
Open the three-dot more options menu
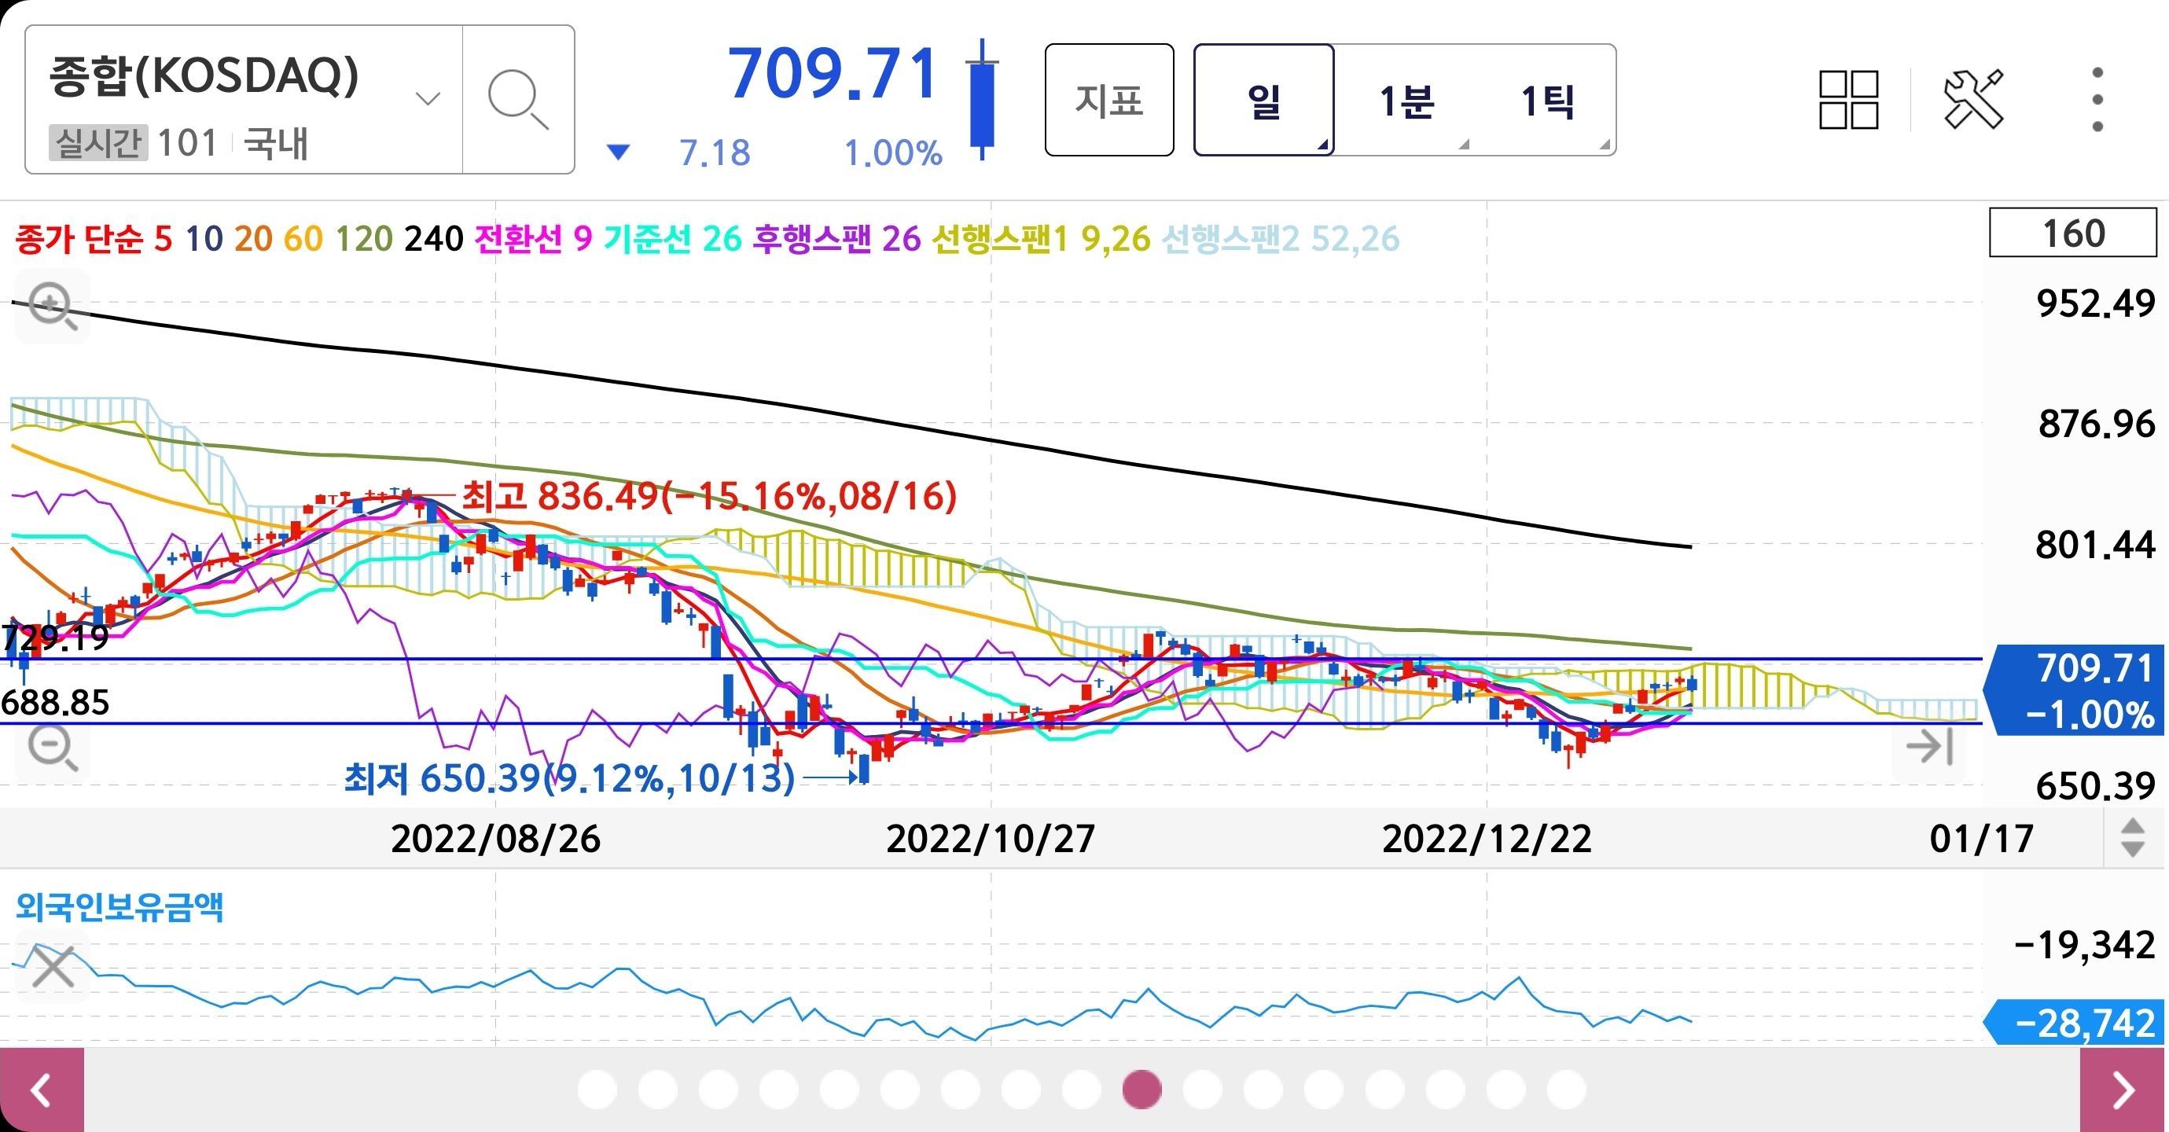(x=2097, y=101)
